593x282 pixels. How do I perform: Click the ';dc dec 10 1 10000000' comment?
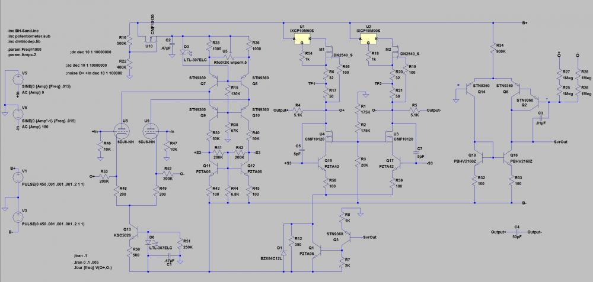click(x=90, y=51)
